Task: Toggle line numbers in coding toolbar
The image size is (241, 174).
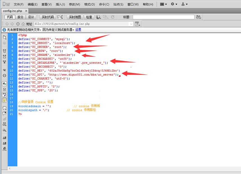Action: pyautogui.click(x=4, y=84)
